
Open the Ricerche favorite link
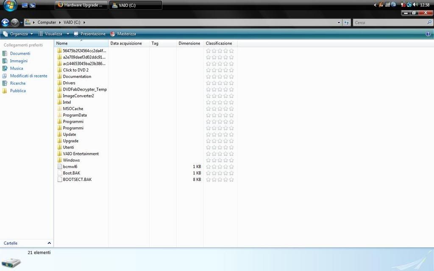[x=18, y=83]
